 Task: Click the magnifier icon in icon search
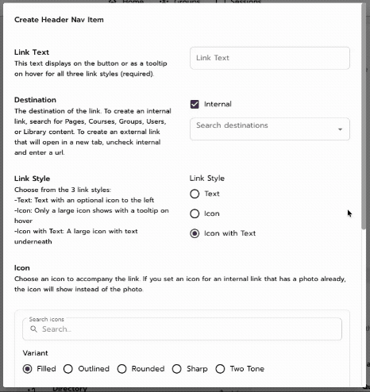tap(33, 329)
